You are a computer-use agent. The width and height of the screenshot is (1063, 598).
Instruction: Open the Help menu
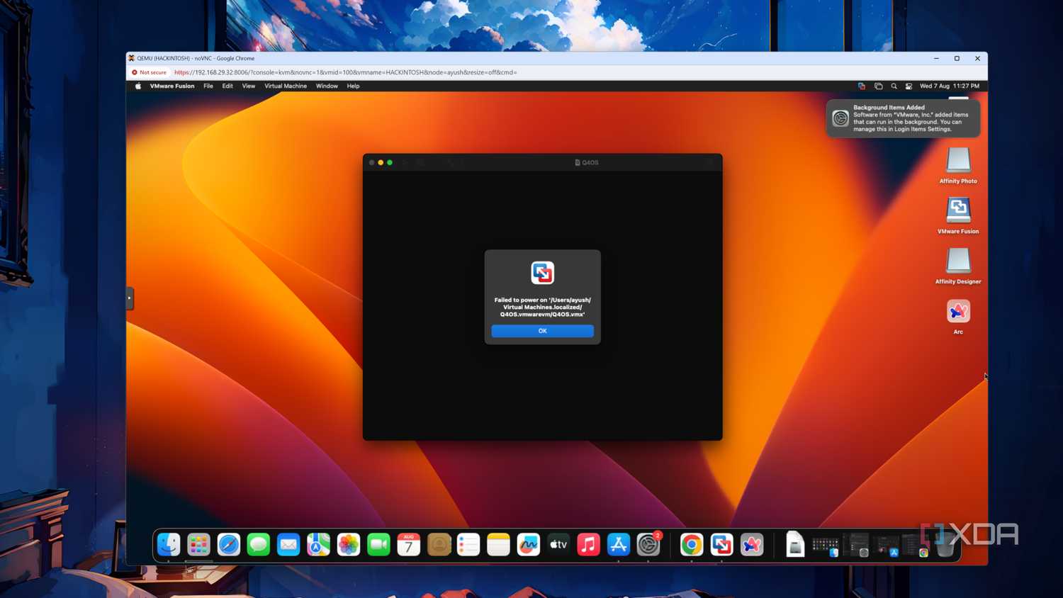(353, 86)
